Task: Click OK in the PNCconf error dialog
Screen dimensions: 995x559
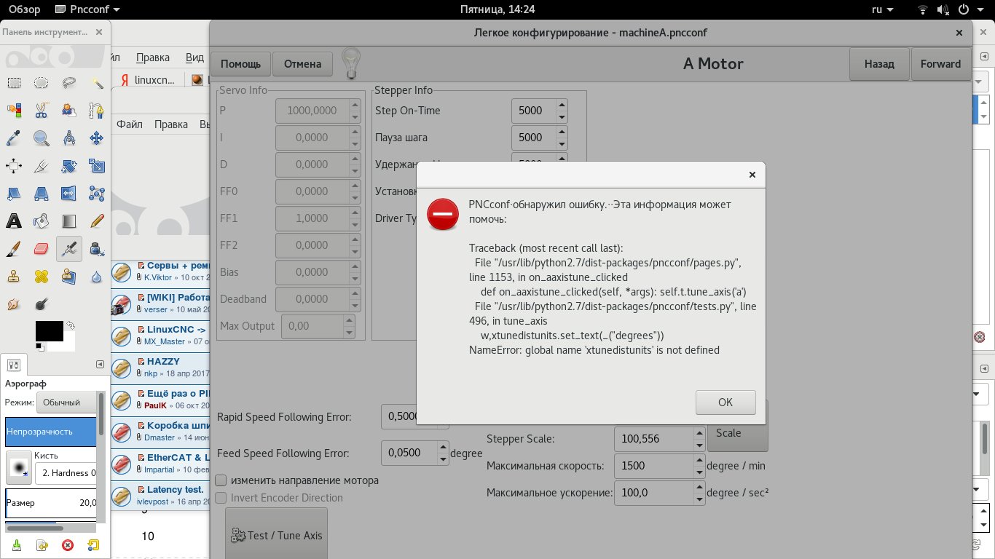Action: point(725,402)
